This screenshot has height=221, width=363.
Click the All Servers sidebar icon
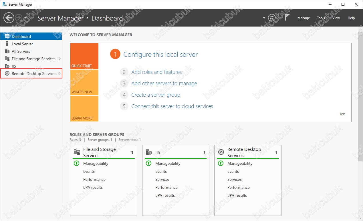(7, 51)
